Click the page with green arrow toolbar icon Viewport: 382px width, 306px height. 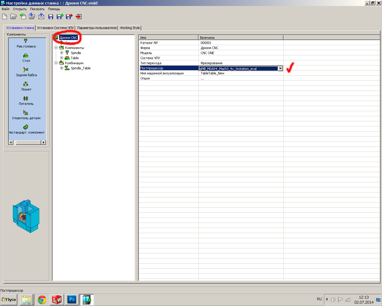tap(23, 16)
